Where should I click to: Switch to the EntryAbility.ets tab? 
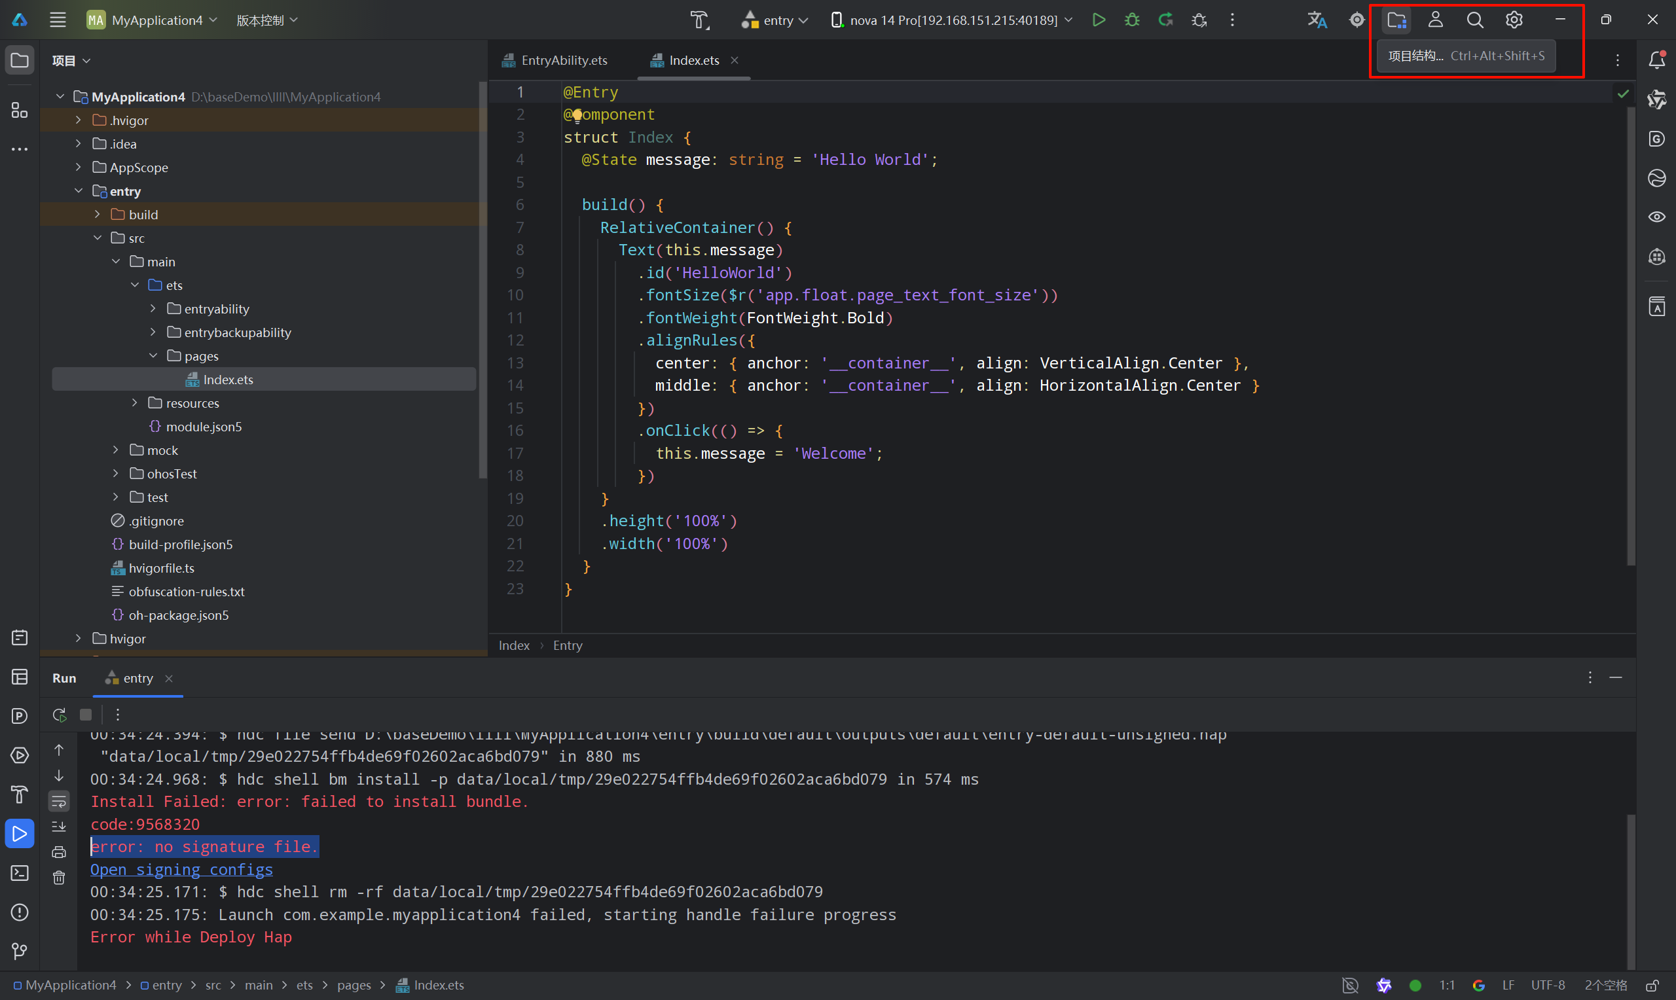point(564,61)
